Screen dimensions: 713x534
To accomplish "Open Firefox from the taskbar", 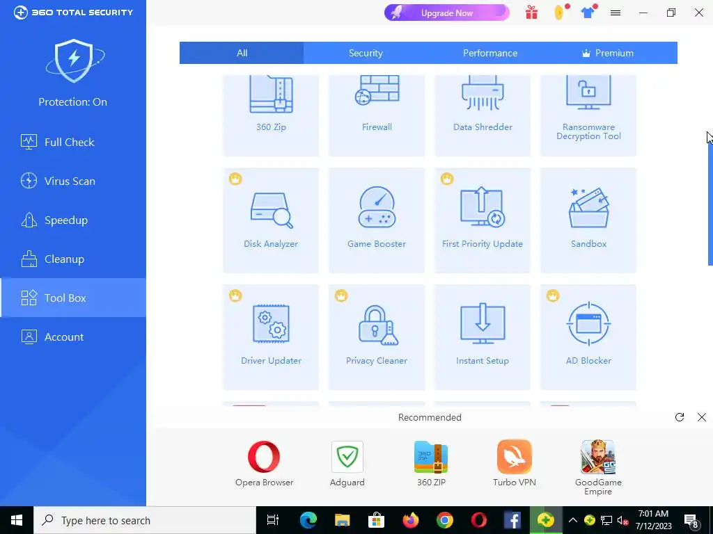I will 411,520.
